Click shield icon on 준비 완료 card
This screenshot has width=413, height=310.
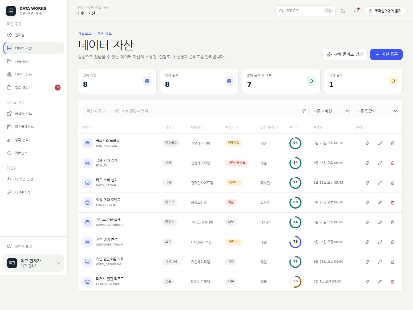[311, 81]
